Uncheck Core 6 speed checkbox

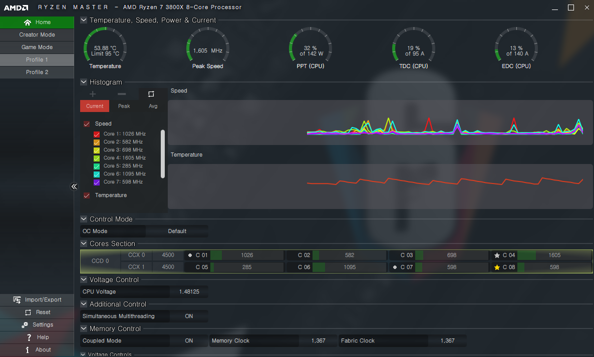click(97, 174)
